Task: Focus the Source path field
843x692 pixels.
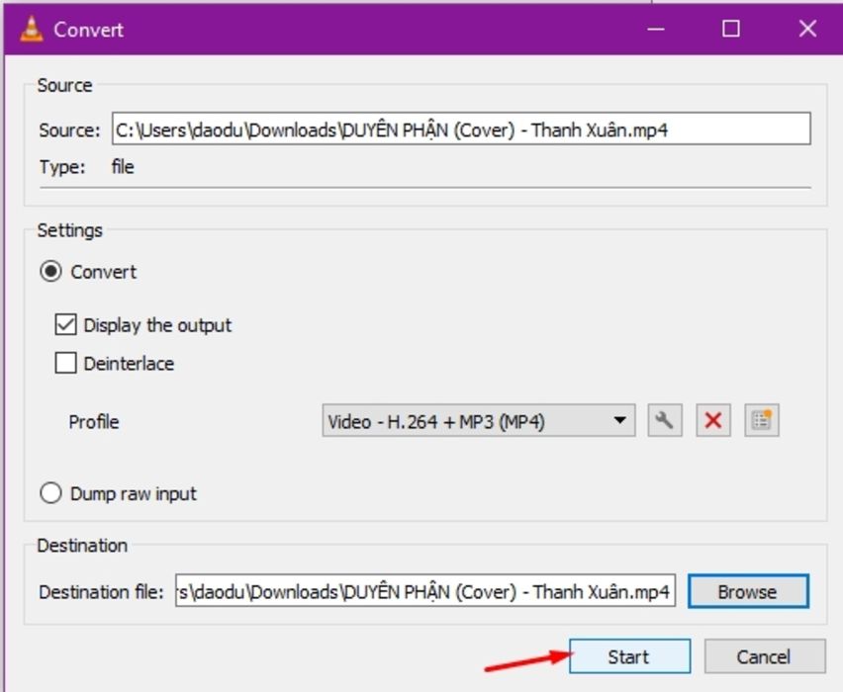Action: (x=461, y=129)
